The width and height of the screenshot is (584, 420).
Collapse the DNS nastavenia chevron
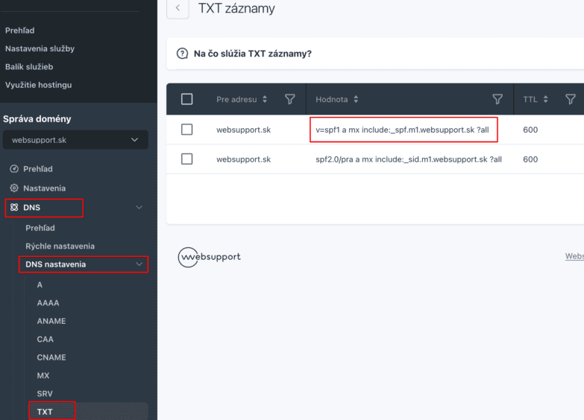pos(139,264)
